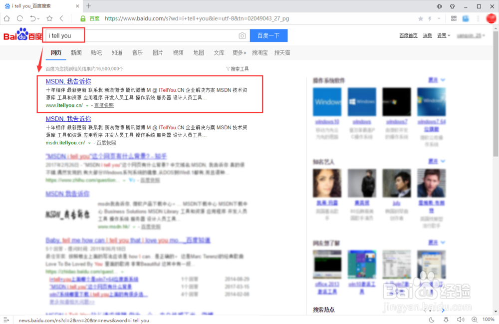Open the browser three-dot menu

(x=479, y=18)
